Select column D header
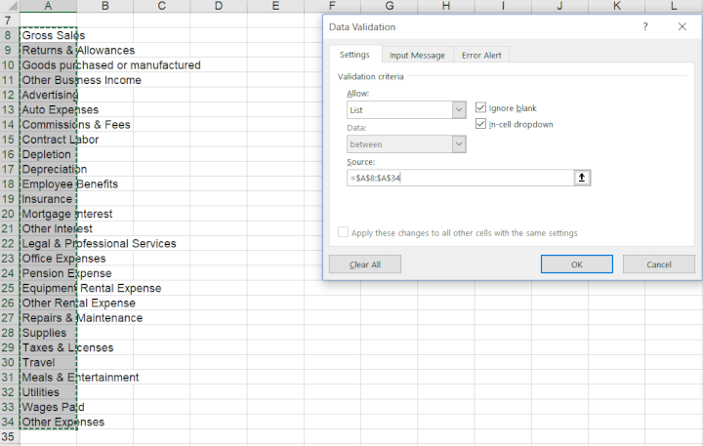 tap(219, 6)
